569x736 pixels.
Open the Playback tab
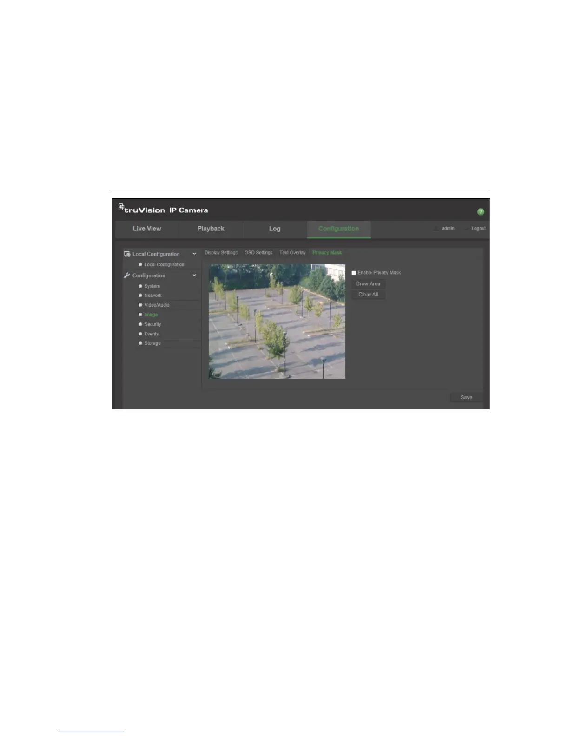pos(211,229)
